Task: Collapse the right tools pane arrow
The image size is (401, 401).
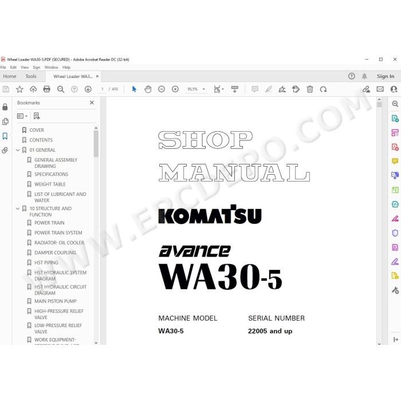Action: [x=396, y=339]
